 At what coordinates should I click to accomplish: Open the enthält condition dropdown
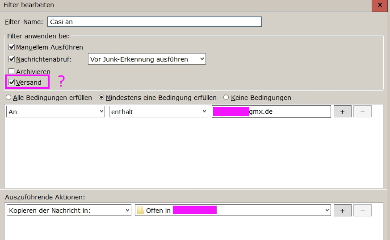point(159,112)
